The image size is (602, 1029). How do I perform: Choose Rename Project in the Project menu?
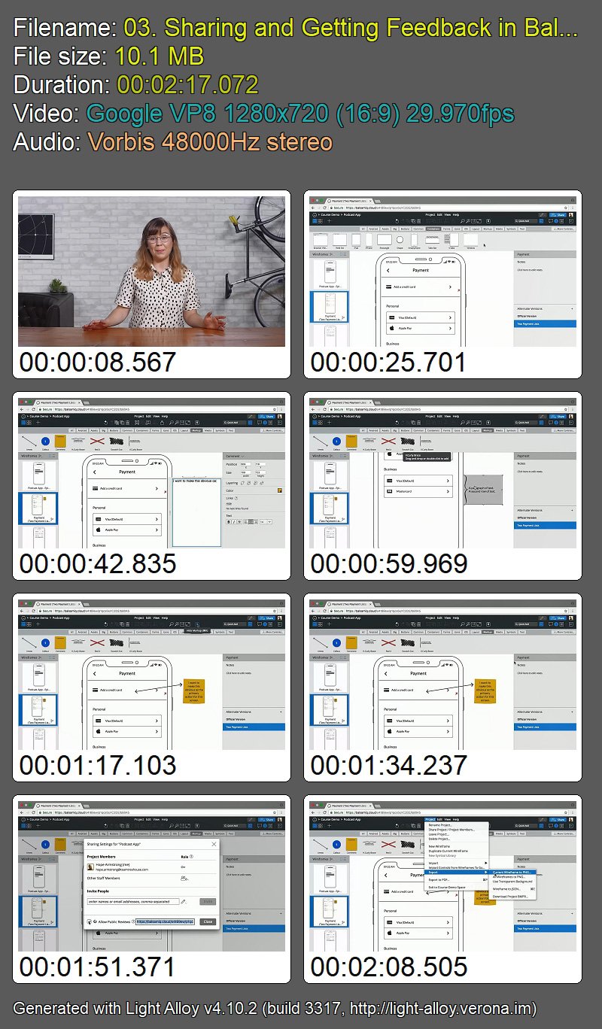pyautogui.click(x=457, y=824)
